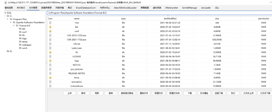The height and width of the screenshot is (112, 272).
Task: Click the webapps folder icon in tree
Action: tap(20, 45)
